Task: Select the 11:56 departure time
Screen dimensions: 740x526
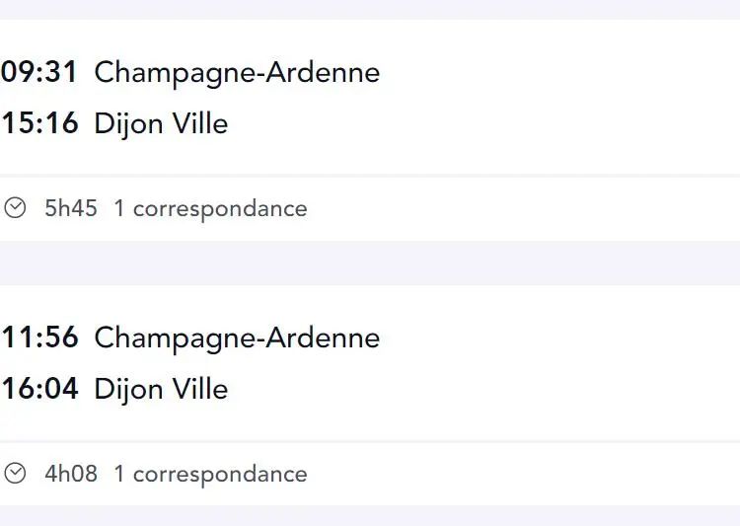Action: (x=39, y=338)
